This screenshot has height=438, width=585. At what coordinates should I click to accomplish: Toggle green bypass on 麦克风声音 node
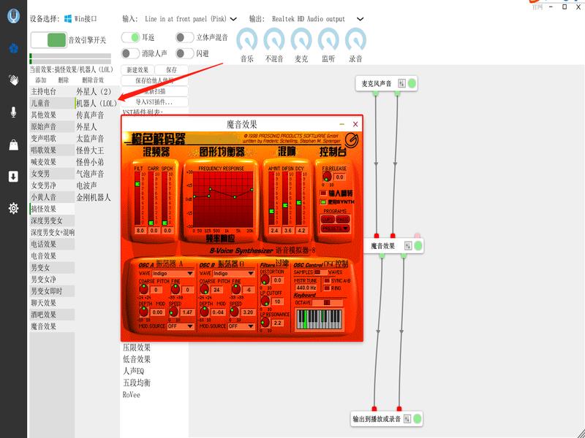coord(412,83)
